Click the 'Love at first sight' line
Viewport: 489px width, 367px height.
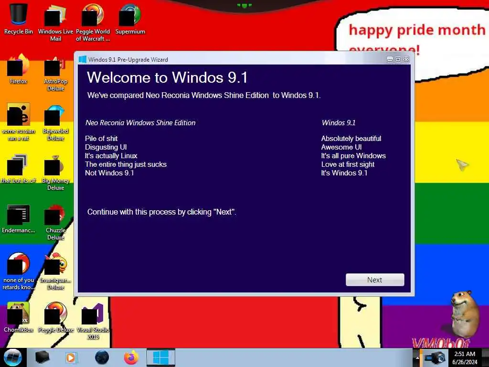[x=348, y=164]
